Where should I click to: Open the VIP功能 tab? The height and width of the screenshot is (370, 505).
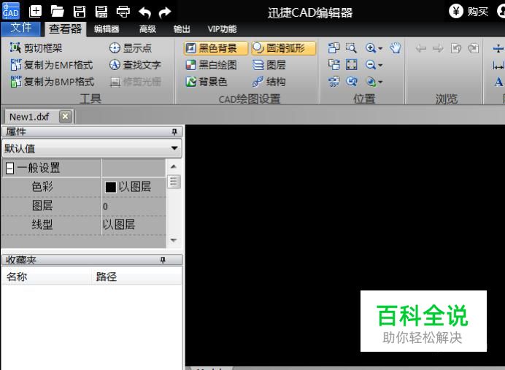(x=222, y=29)
